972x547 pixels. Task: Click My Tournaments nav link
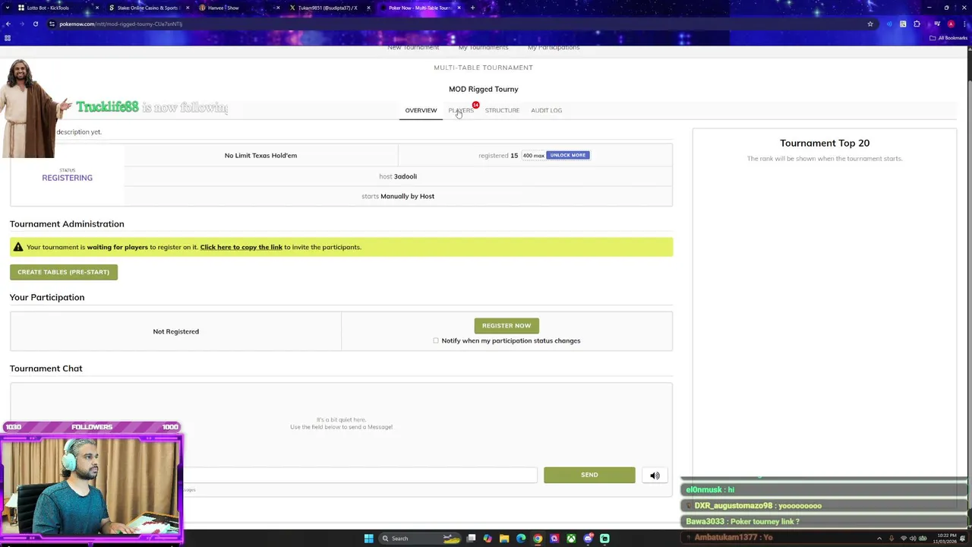(x=483, y=48)
